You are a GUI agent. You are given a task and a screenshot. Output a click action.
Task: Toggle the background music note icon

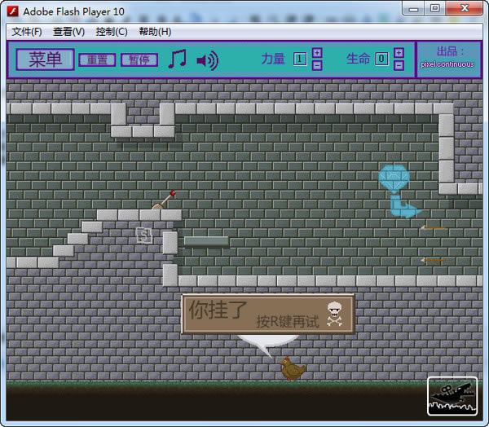[177, 59]
